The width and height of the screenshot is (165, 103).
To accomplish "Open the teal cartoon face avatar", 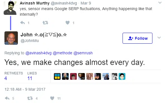I will [122, 76].
